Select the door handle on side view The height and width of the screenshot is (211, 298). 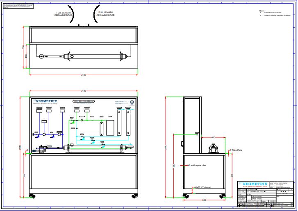pos(181,144)
